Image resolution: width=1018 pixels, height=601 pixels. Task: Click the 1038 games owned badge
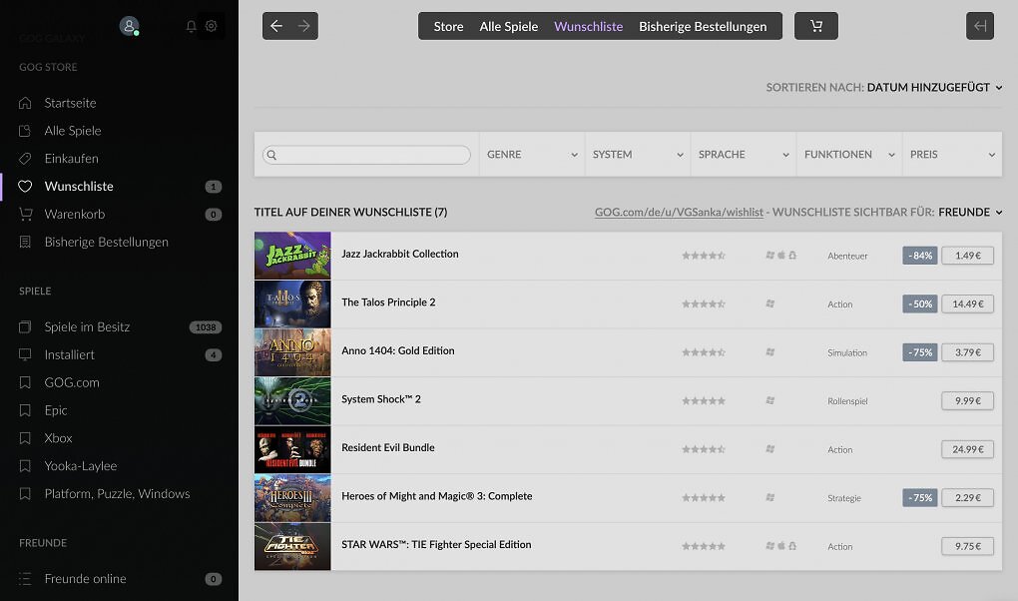click(x=206, y=326)
